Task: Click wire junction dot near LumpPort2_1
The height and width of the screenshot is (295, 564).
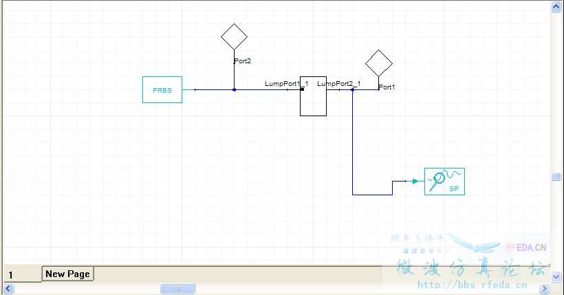Action: [352, 90]
